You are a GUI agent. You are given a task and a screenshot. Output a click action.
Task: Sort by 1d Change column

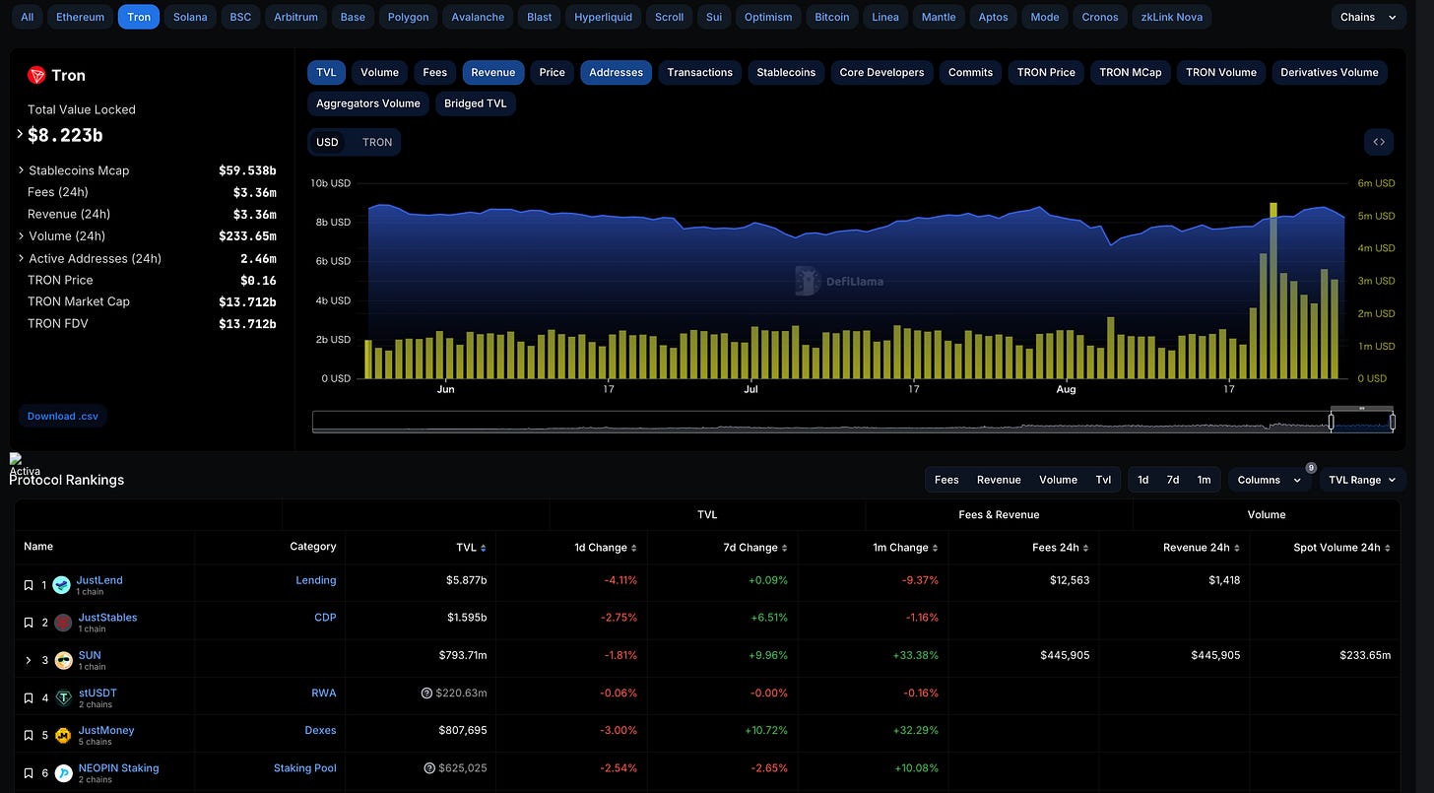(633, 548)
